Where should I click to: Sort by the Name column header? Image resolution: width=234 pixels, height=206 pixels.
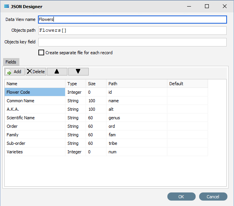tap(35, 84)
